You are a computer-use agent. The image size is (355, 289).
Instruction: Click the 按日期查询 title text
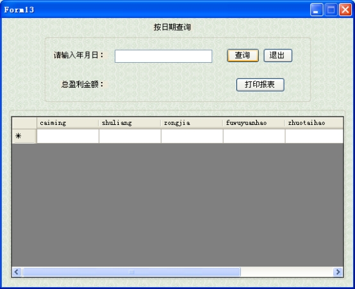[172, 27]
